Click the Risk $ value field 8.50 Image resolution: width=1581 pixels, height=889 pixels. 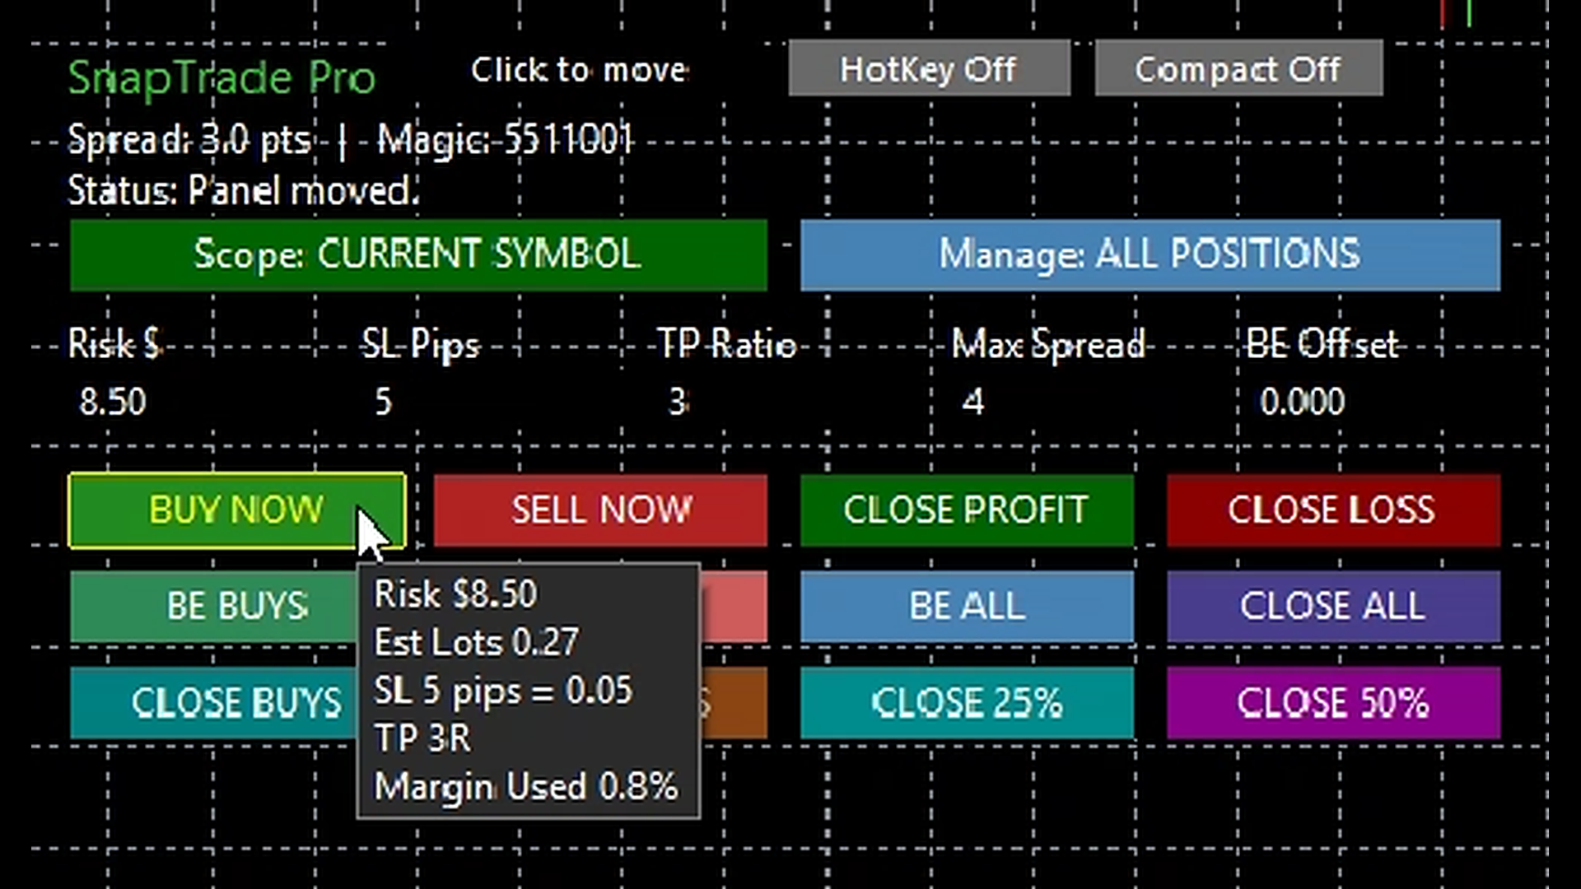tap(113, 402)
